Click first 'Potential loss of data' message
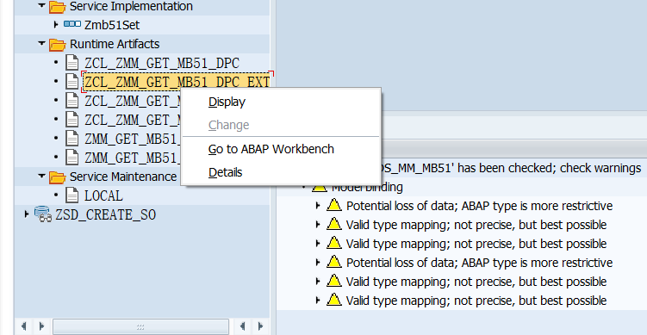This screenshot has height=335, width=647. click(x=480, y=206)
